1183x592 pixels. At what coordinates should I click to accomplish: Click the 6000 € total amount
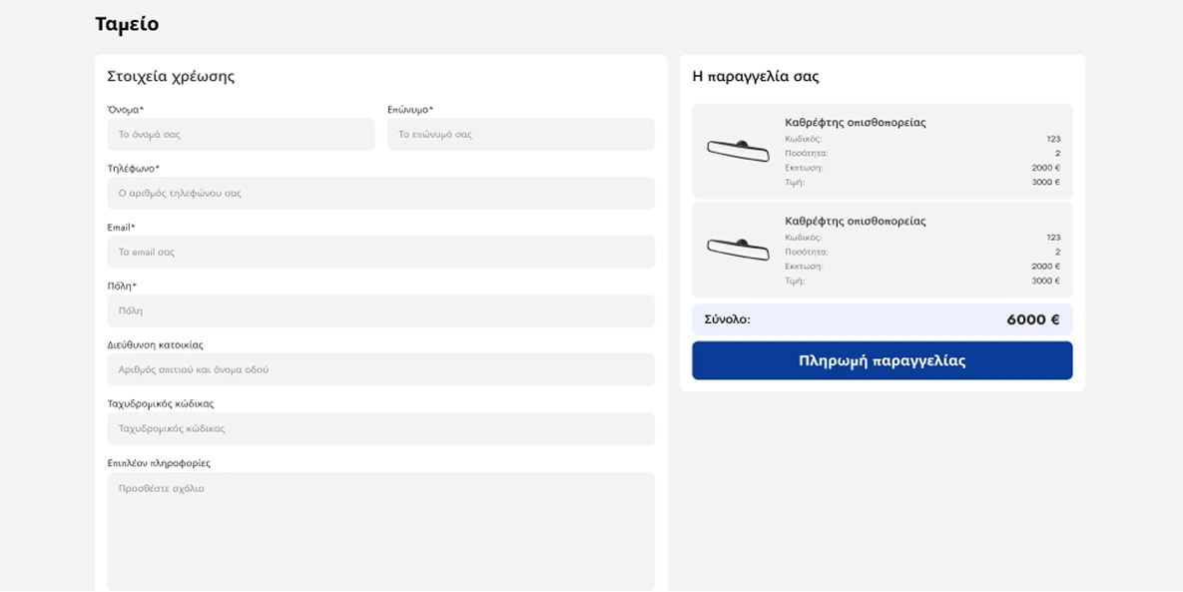coord(1032,319)
